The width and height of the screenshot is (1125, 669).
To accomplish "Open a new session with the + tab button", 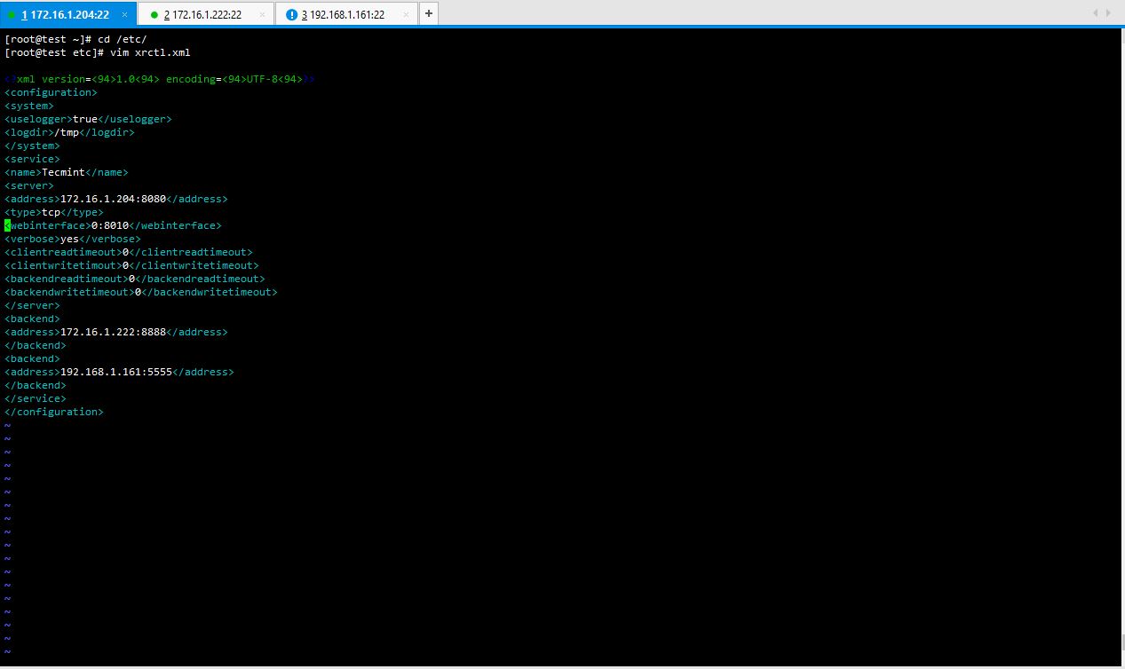I will [427, 13].
